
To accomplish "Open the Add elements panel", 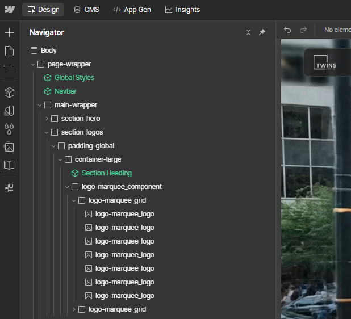I will click(9, 33).
